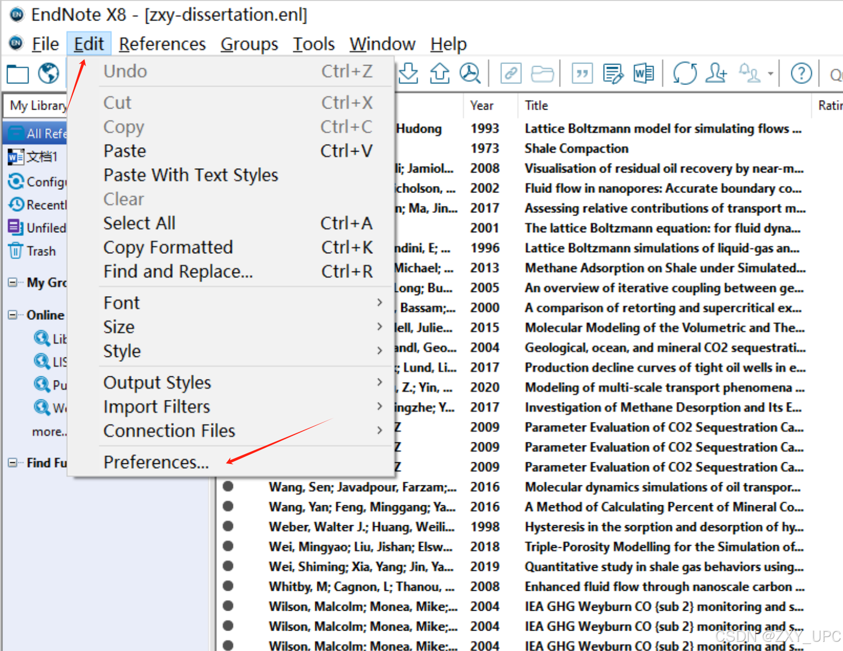The width and height of the screenshot is (843, 651).
Task: Click the first online search magnifier (Lib...)
Action: 42,338
